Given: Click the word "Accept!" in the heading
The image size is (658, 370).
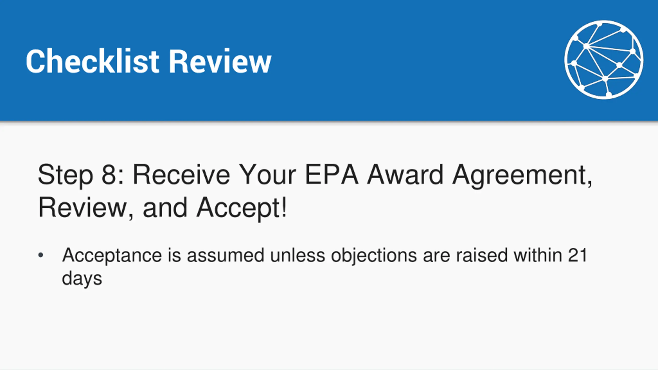Looking at the screenshot, I should [242, 208].
